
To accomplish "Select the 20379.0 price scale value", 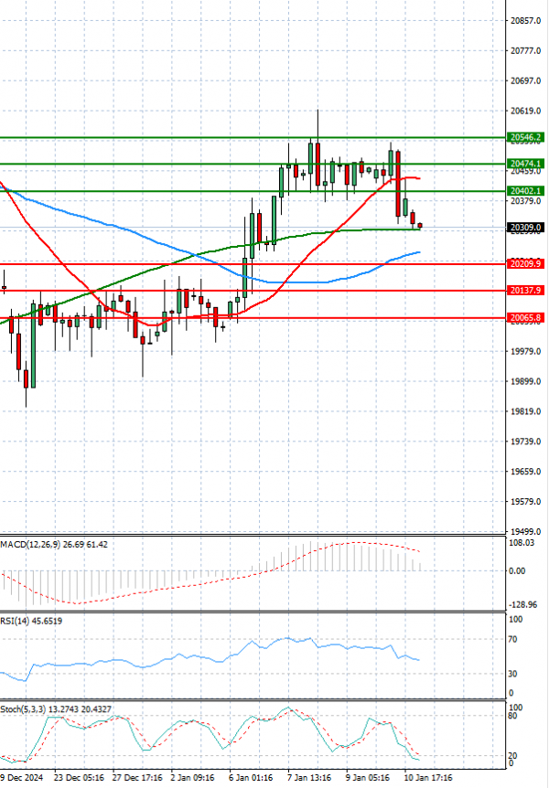I will [525, 201].
